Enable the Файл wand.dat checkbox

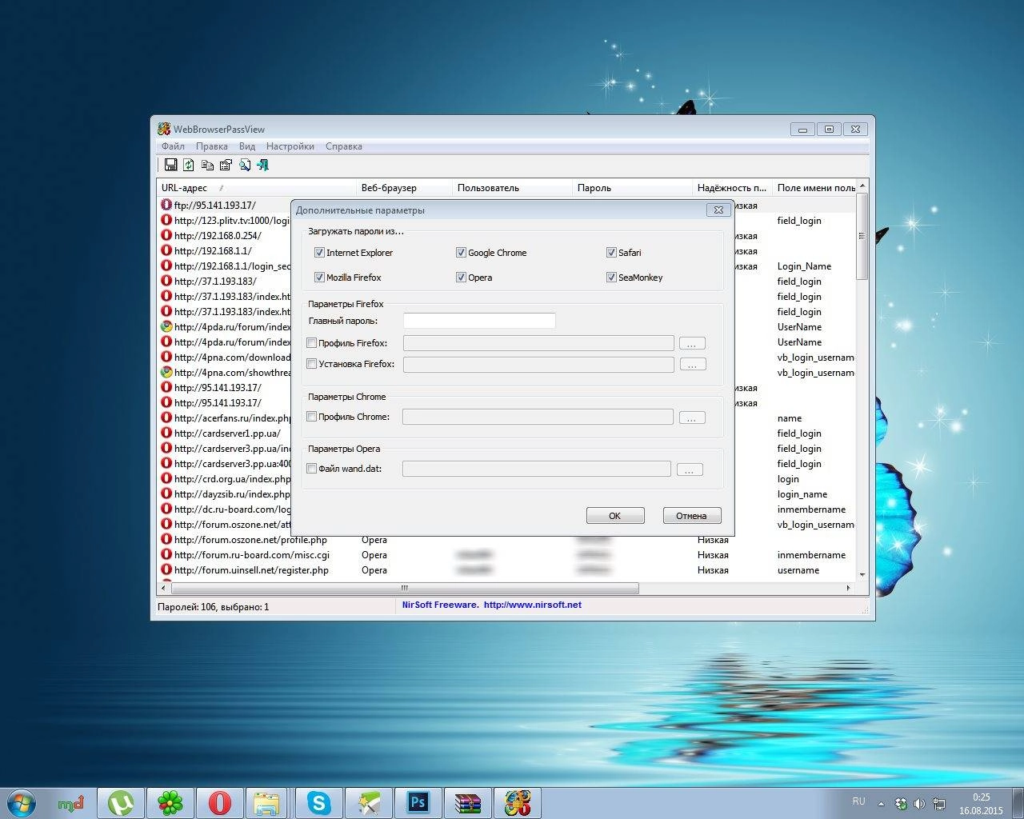click(x=312, y=468)
